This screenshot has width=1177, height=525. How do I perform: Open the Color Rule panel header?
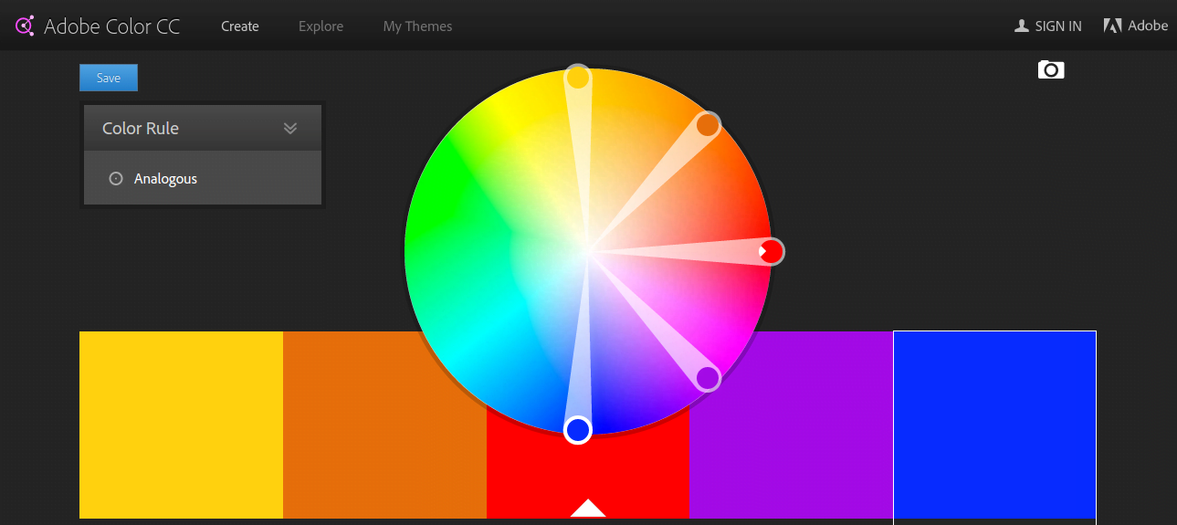(x=203, y=128)
